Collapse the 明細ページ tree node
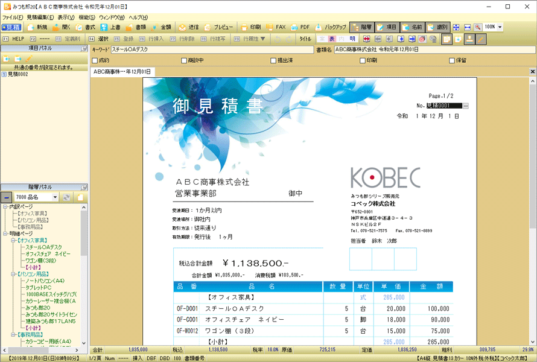537x362 pixels. coord(5,233)
